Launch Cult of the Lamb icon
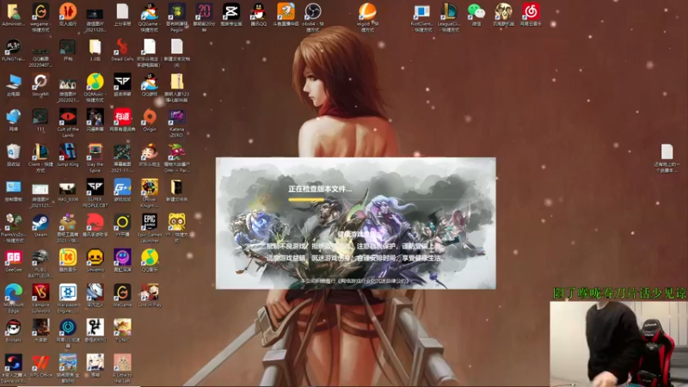688x387 pixels. point(68,117)
